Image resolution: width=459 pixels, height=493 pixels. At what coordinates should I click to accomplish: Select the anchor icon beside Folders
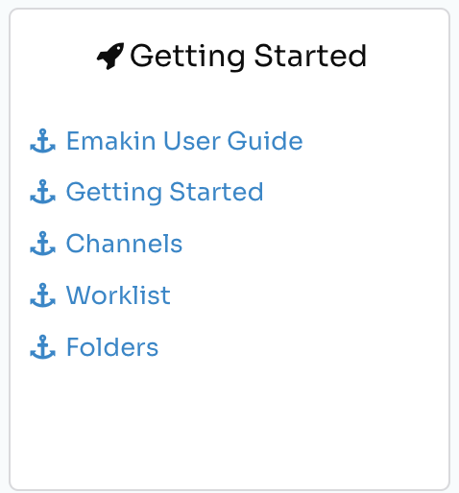[x=42, y=347]
